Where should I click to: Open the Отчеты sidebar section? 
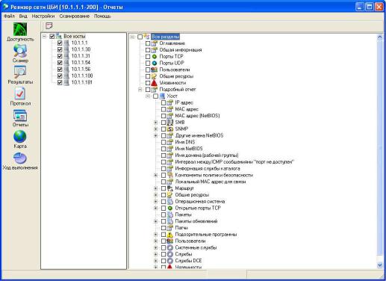[20, 117]
